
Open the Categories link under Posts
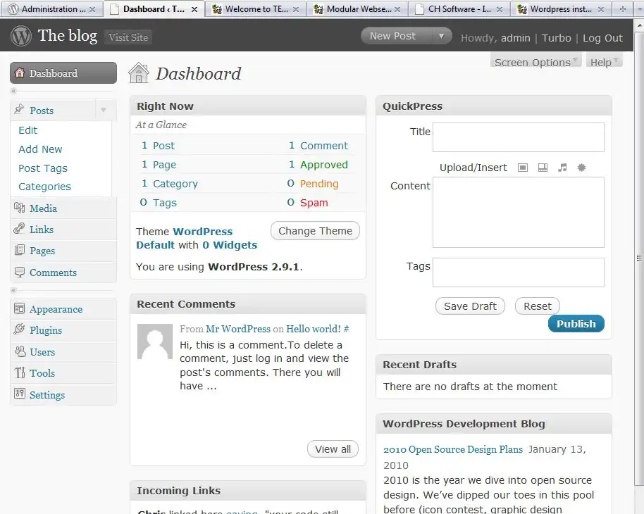tap(44, 187)
